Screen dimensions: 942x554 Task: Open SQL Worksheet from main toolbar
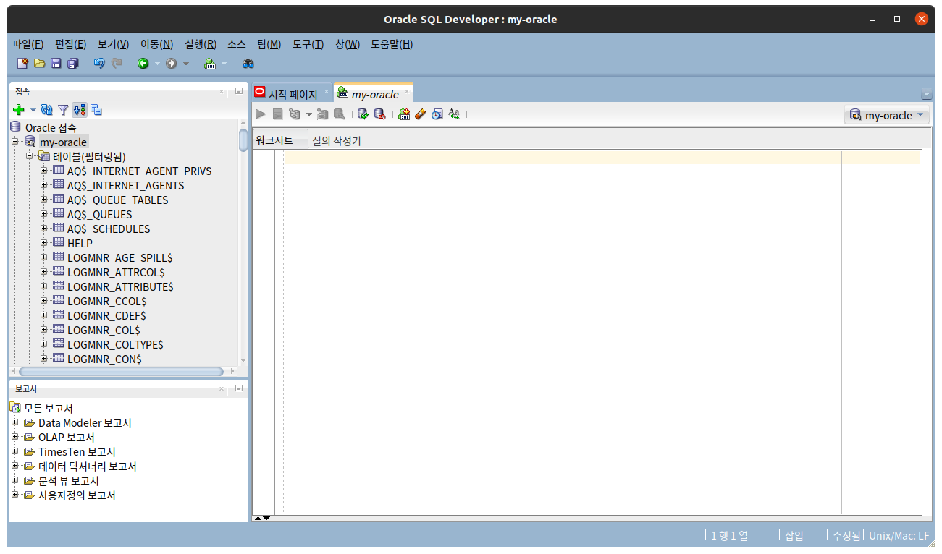[210, 64]
